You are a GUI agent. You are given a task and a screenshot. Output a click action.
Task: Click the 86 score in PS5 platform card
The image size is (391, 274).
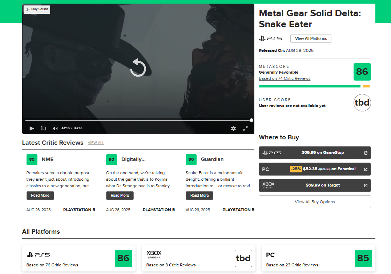point(124,258)
